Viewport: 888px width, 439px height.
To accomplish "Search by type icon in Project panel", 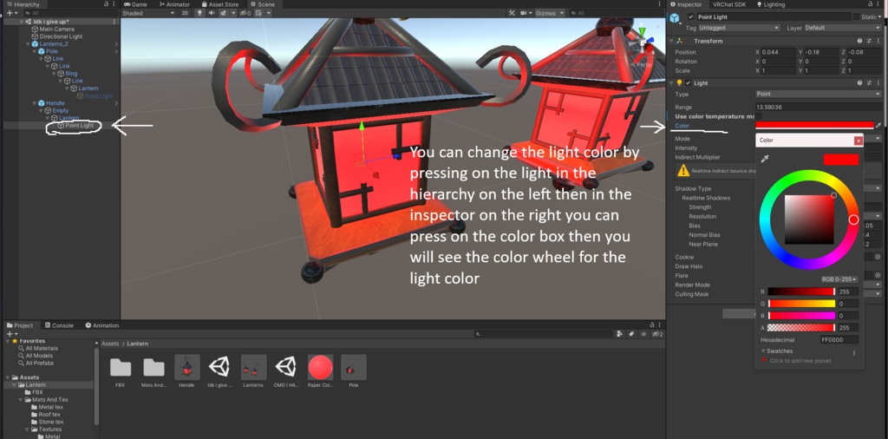I will 620,334.
